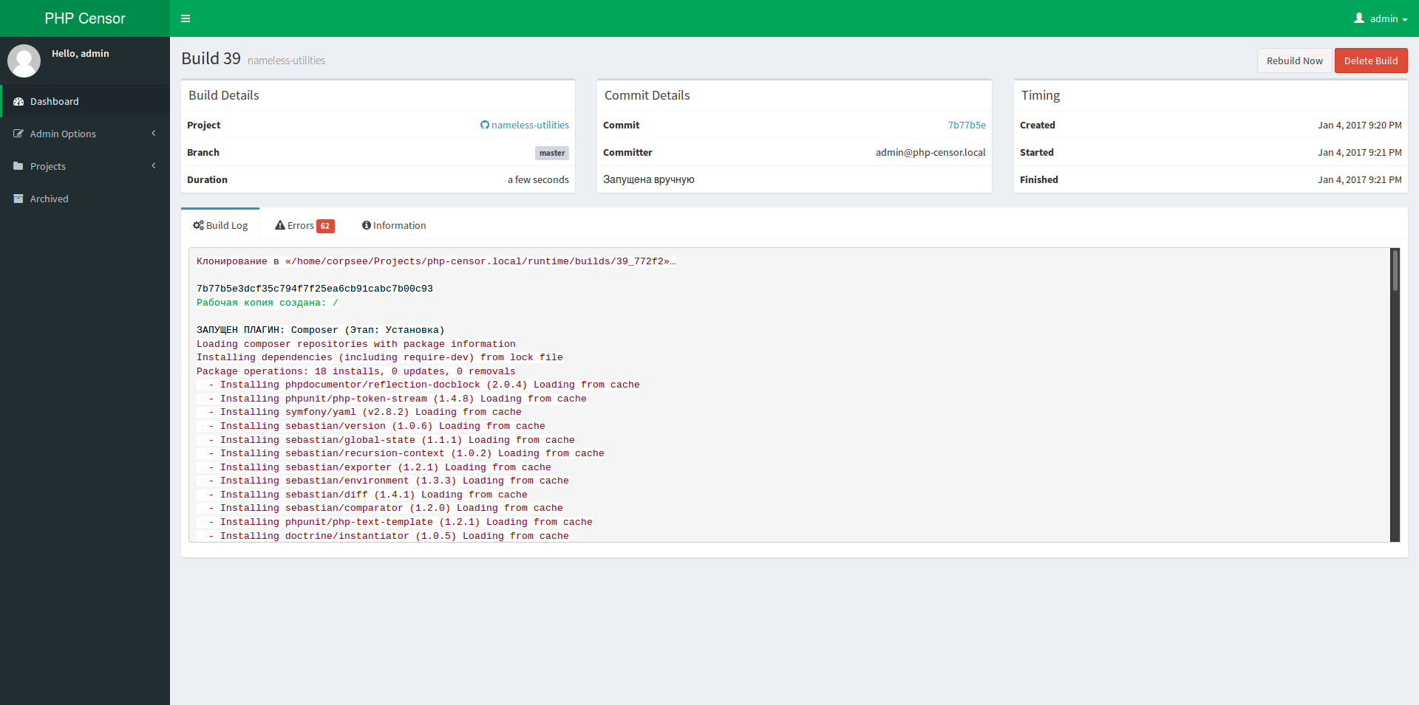Expand the Projects submenu chevron
Screen dimensions: 1419x705
tap(154, 166)
